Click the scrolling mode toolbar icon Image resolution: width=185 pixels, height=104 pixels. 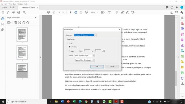pyautogui.click(x=109, y=12)
